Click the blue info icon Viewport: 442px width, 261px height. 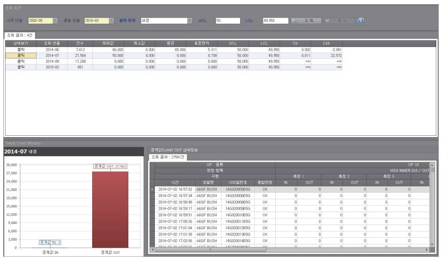click(361, 21)
